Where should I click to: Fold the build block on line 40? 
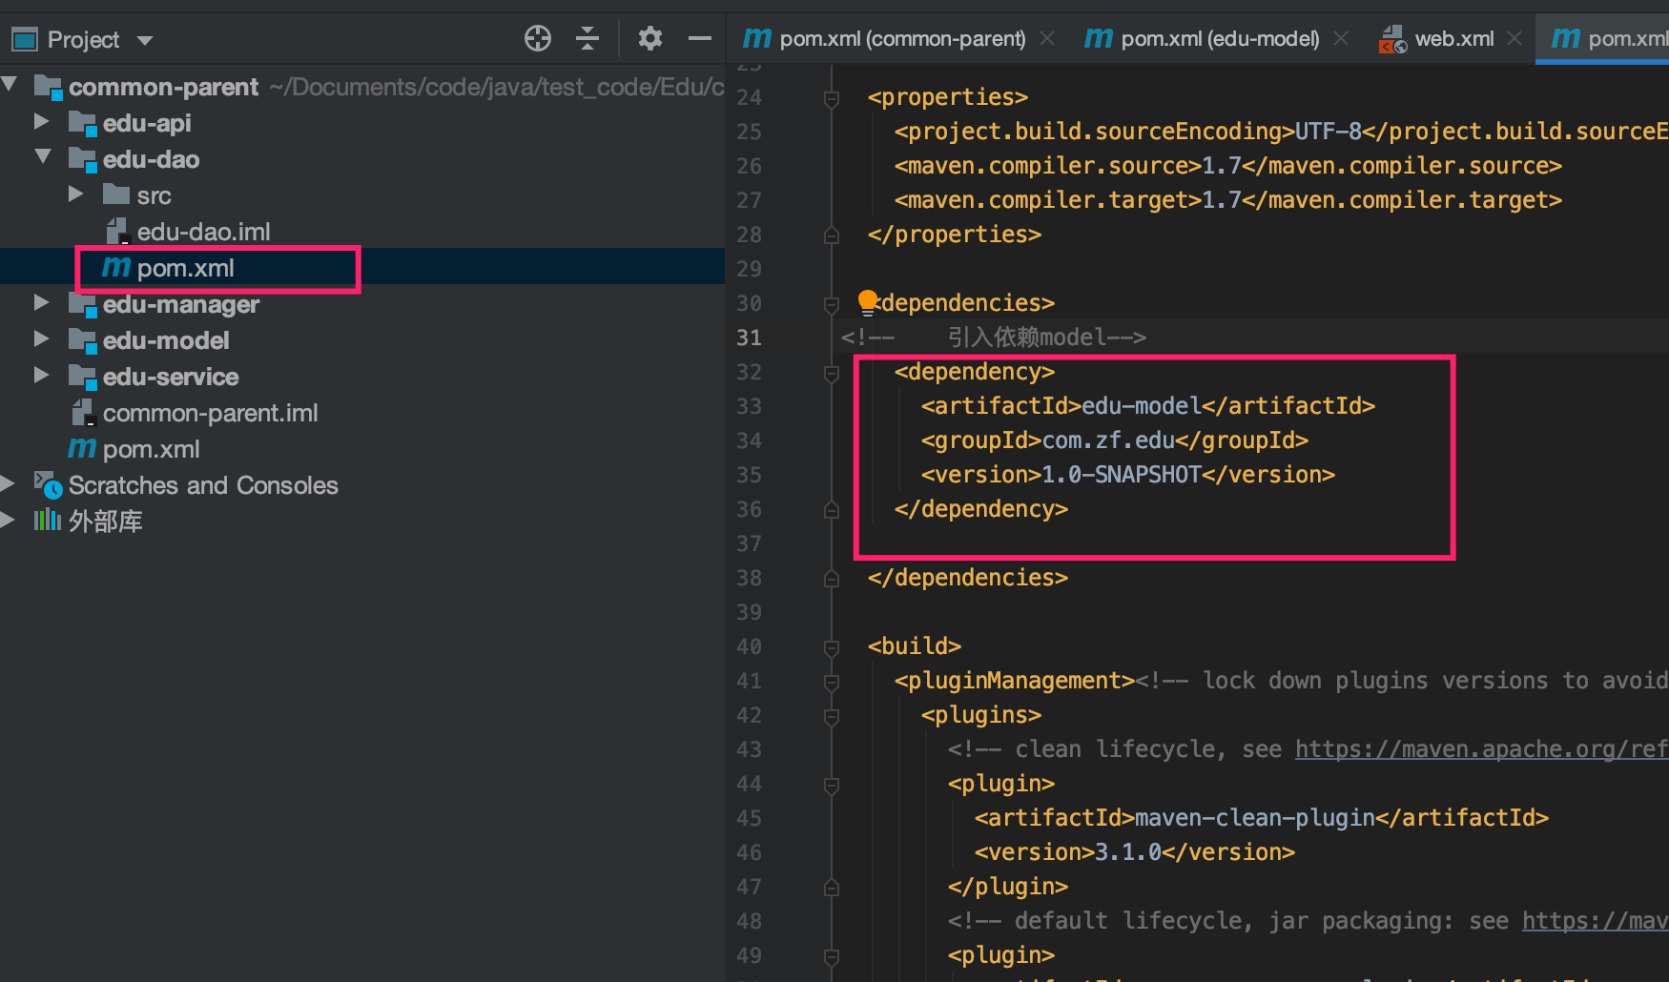(x=832, y=647)
